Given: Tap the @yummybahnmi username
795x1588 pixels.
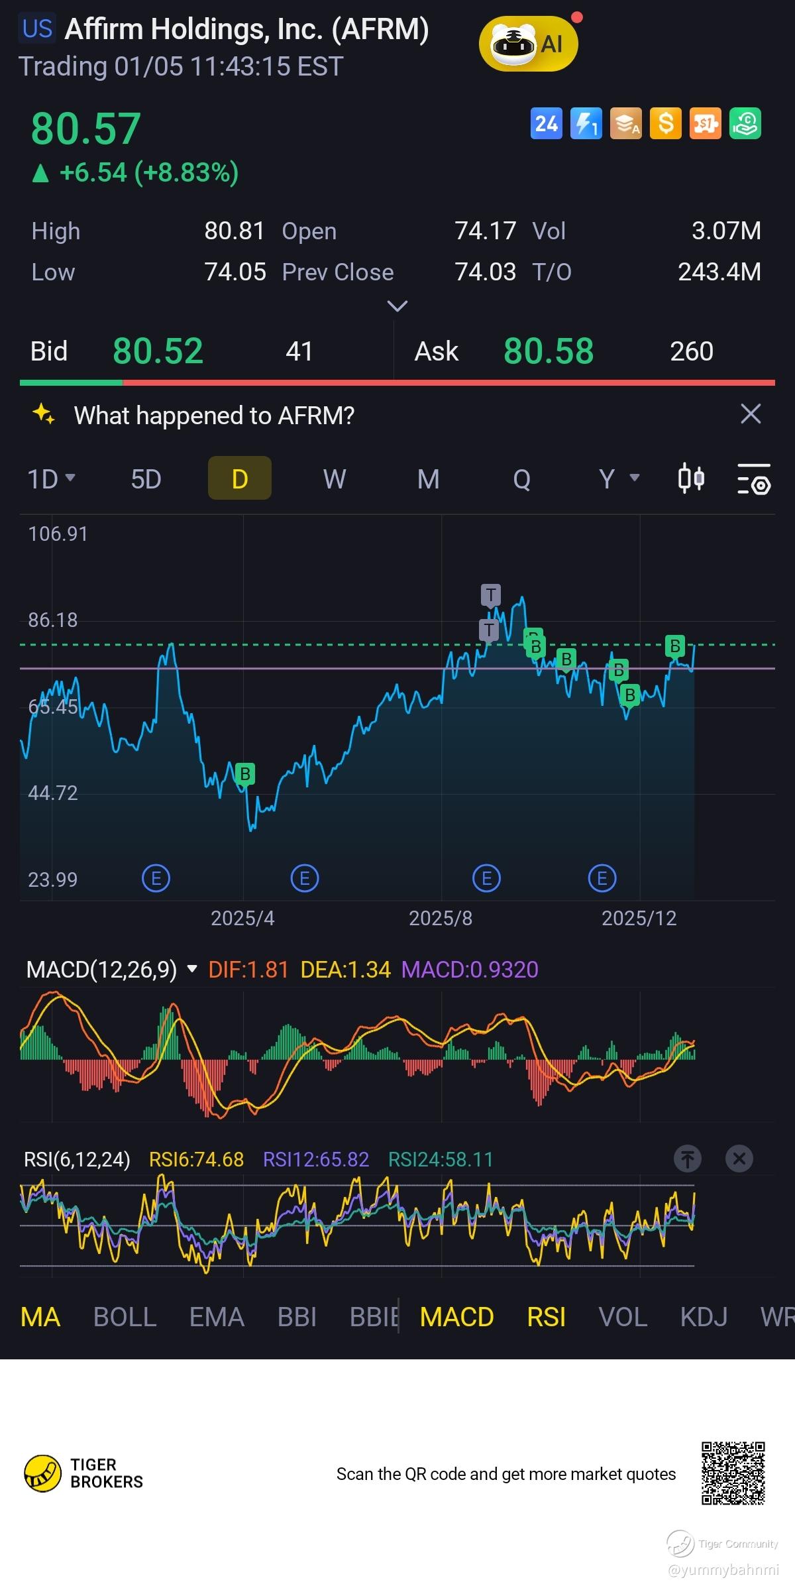Looking at the screenshot, I should pos(723,1569).
